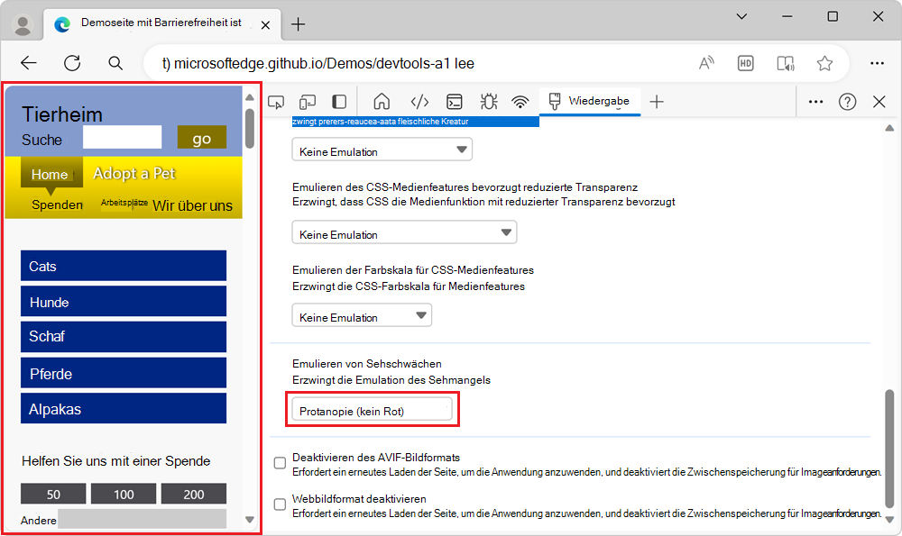Click the DevTools dock panel icon

pos(338,101)
